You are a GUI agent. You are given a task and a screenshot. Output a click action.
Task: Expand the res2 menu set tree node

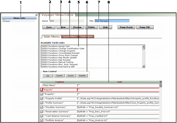point(3,21)
